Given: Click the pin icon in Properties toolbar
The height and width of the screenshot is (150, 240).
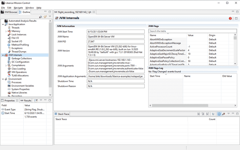Looking at the screenshot, I should click(36, 101).
